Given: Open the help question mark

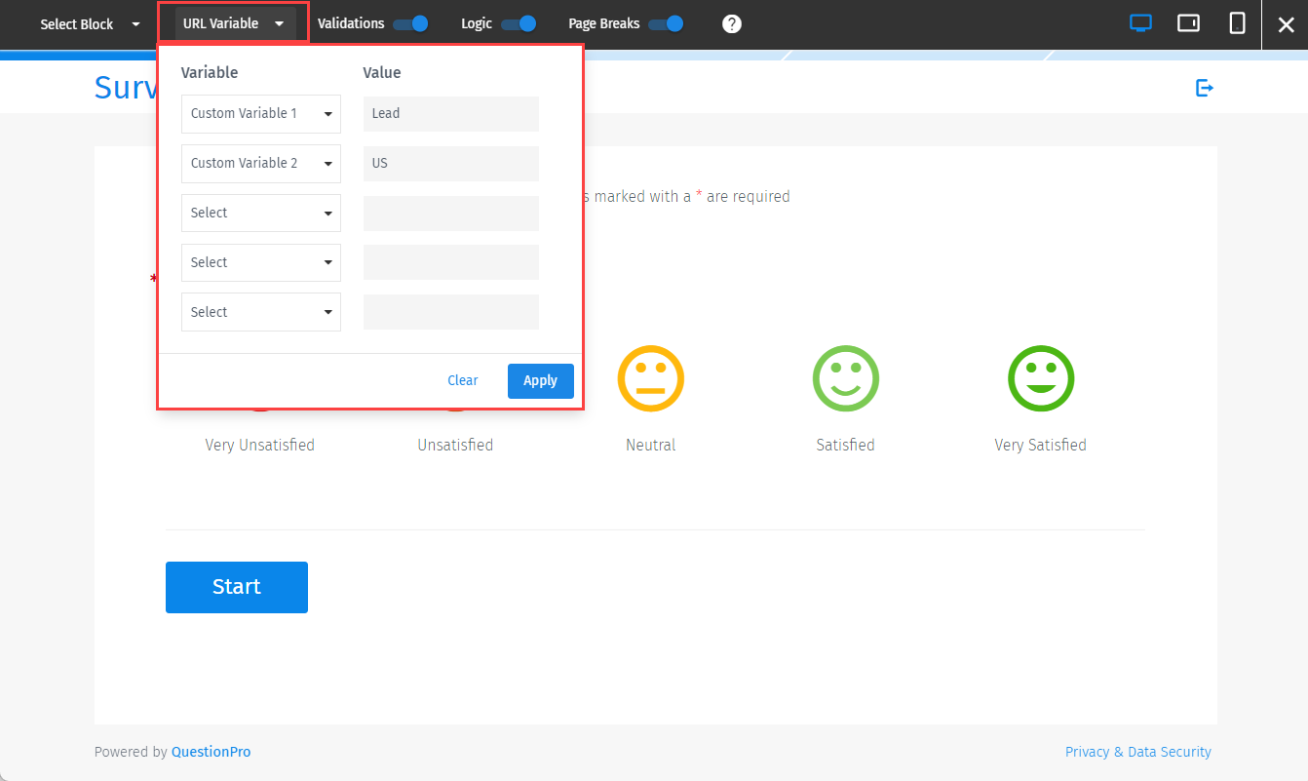Looking at the screenshot, I should click(x=732, y=23).
